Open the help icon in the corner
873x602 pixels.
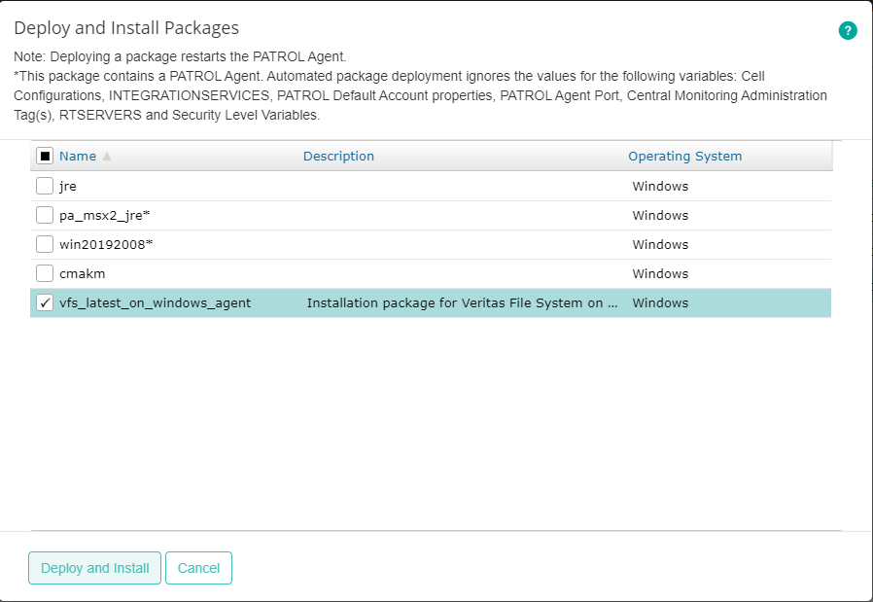[847, 30]
